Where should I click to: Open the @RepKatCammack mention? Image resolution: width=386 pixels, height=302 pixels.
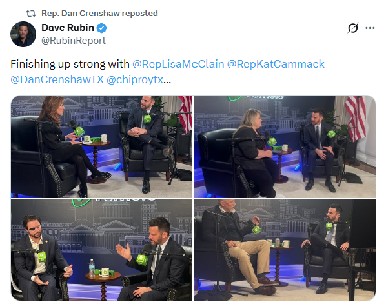pos(276,65)
